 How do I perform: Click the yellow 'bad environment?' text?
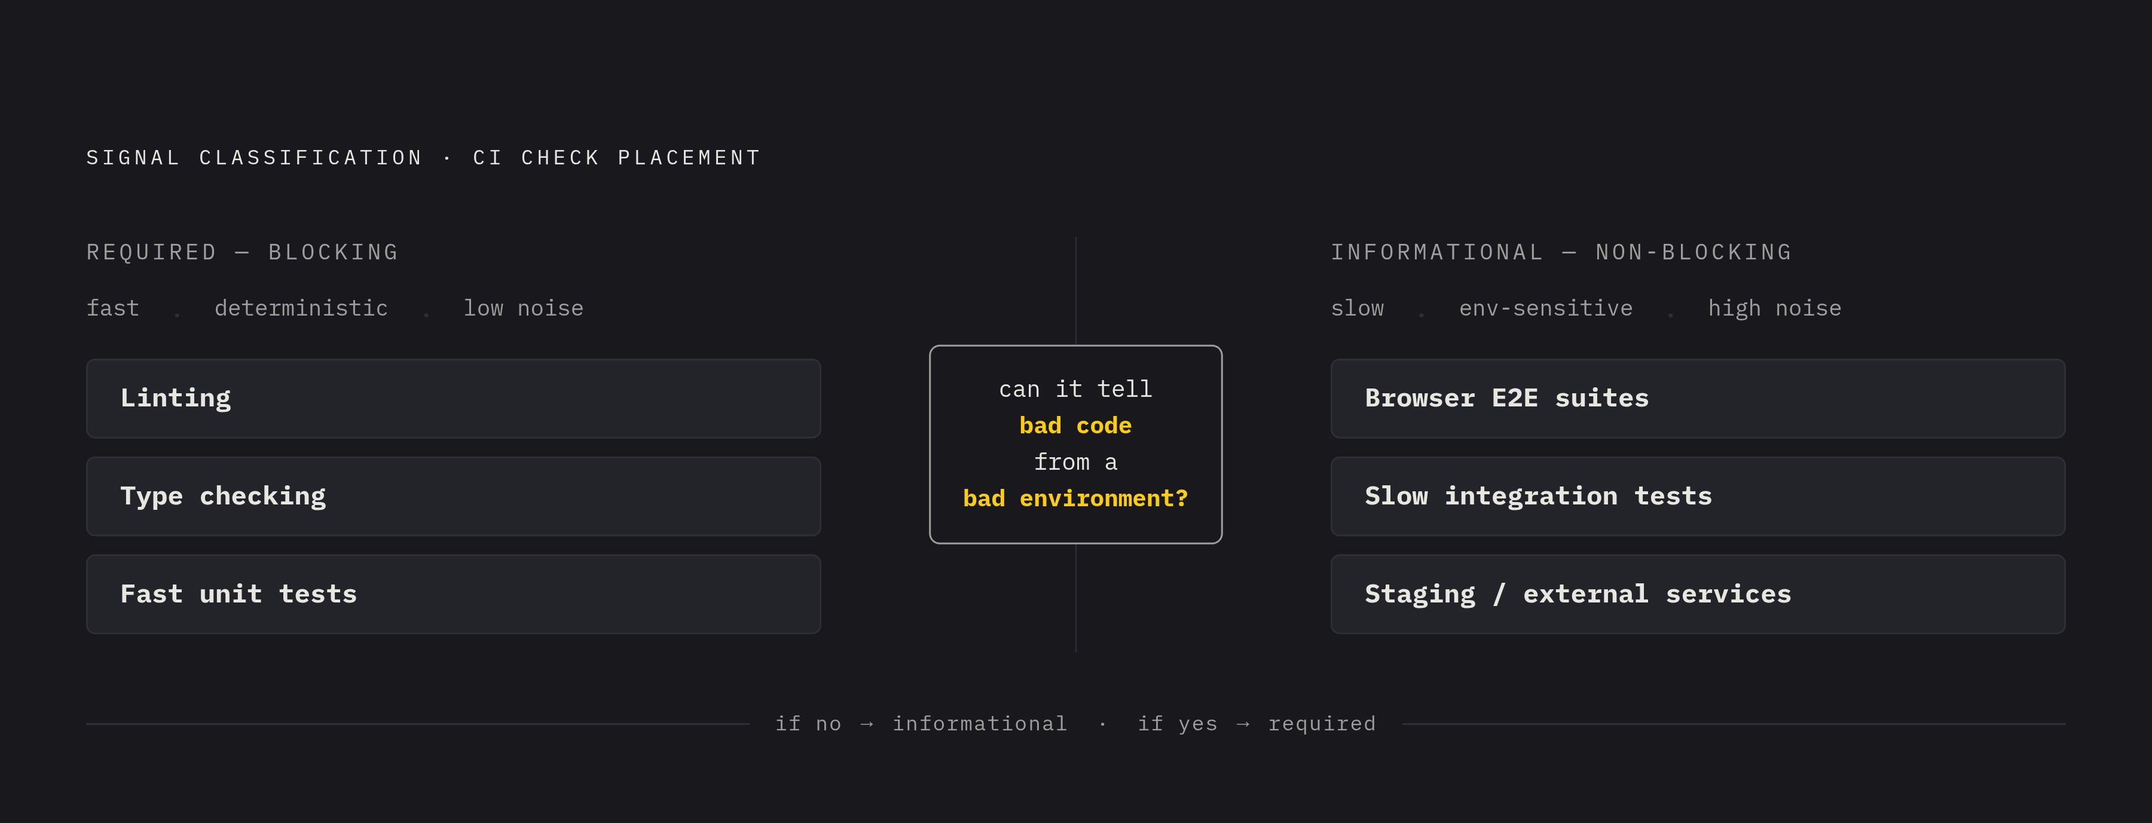(x=1075, y=499)
